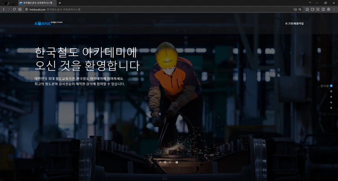Screen dimensions: 338x181
Task: Pause the hero slideshow
Action: tap(177, 162)
